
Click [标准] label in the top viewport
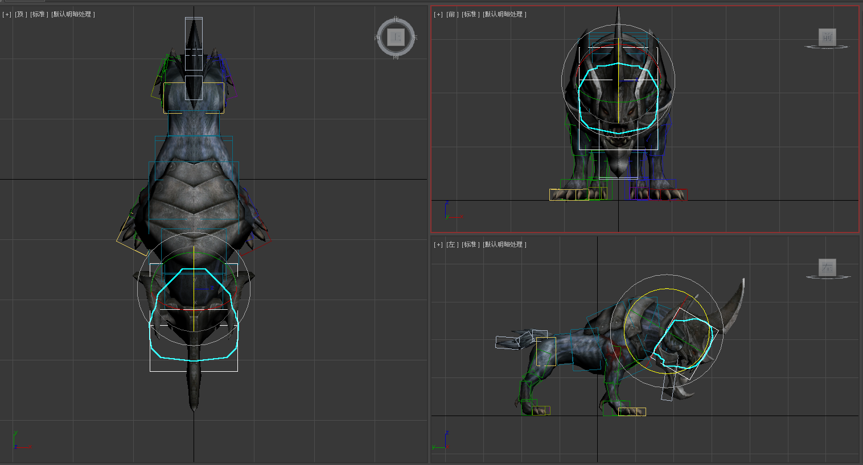pos(38,14)
